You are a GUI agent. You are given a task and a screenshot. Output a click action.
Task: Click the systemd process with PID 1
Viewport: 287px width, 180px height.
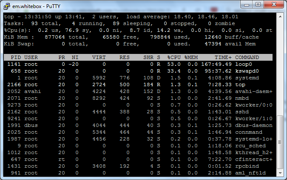click(x=247, y=78)
